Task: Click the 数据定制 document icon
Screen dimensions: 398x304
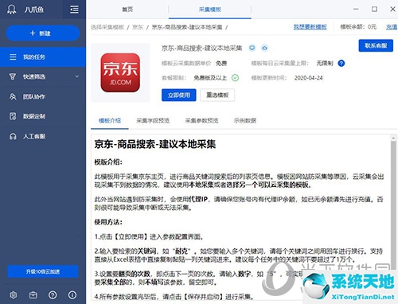Action: tap(13, 116)
